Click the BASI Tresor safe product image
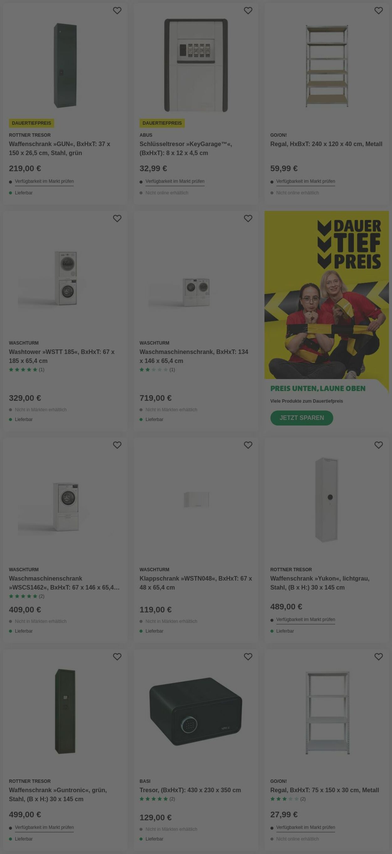Image resolution: width=392 pixels, height=854 pixels. tap(196, 710)
